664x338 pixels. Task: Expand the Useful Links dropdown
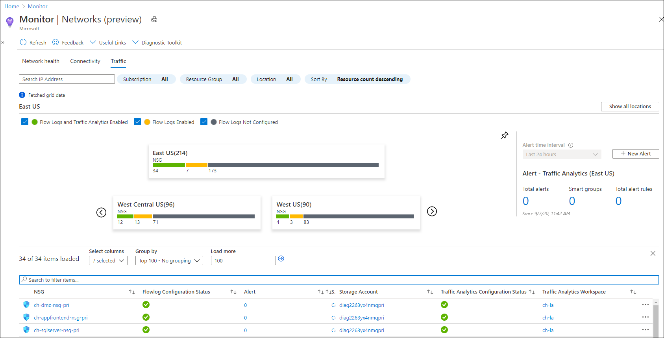coord(108,42)
